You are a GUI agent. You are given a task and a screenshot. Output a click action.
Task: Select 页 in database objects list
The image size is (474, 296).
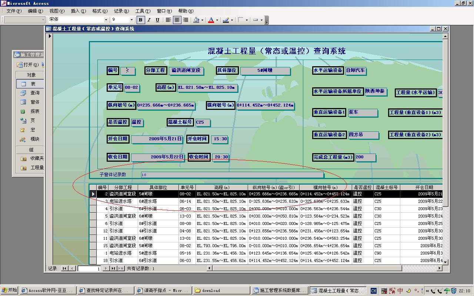pos(30,121)
